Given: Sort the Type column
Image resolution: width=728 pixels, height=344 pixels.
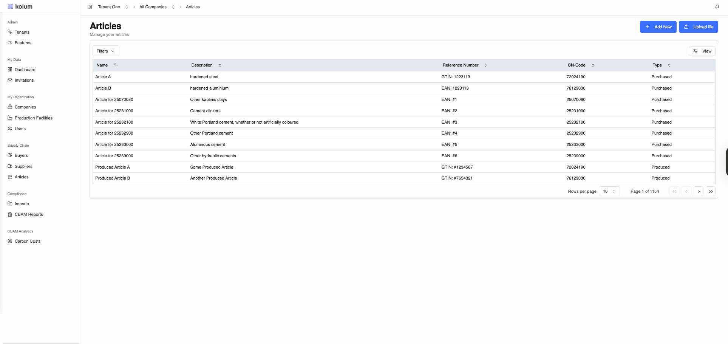Looking at the screenshot, I should point(669,65).
